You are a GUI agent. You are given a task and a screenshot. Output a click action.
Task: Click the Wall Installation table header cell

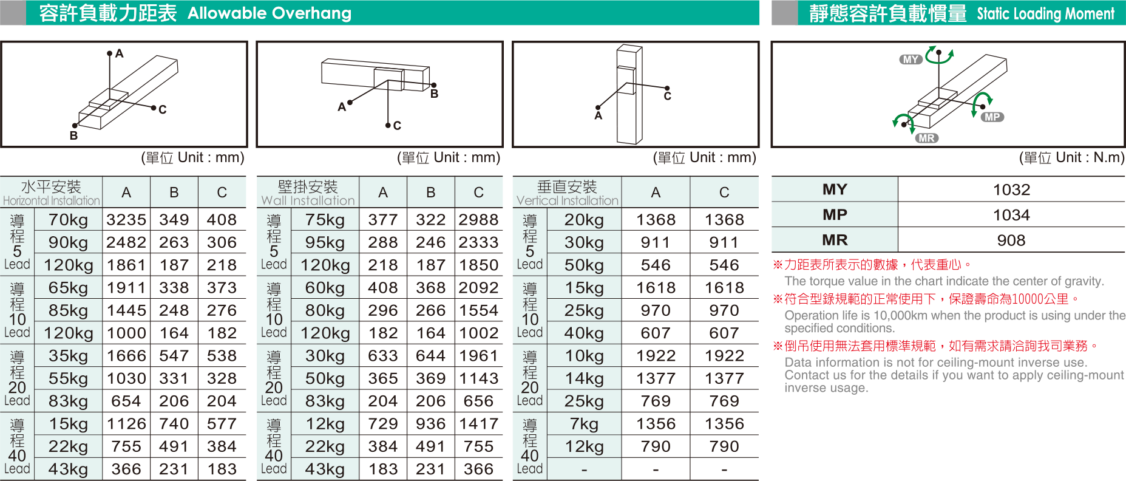[x=308, y=193]
